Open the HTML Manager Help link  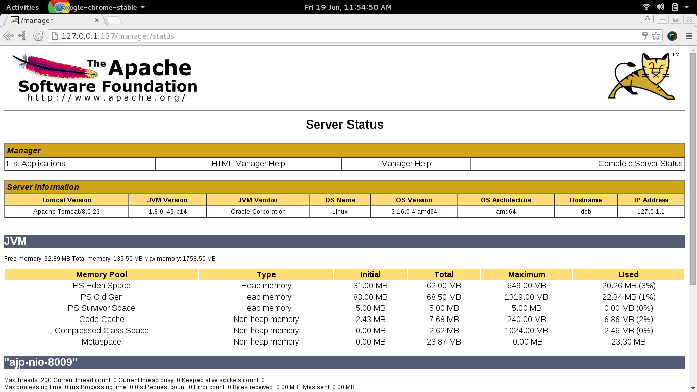click(x=248, y=164)
